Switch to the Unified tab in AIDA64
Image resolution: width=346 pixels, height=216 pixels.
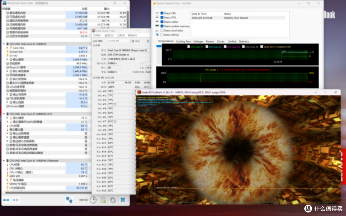pyautogui.click(x=232, y=41)
